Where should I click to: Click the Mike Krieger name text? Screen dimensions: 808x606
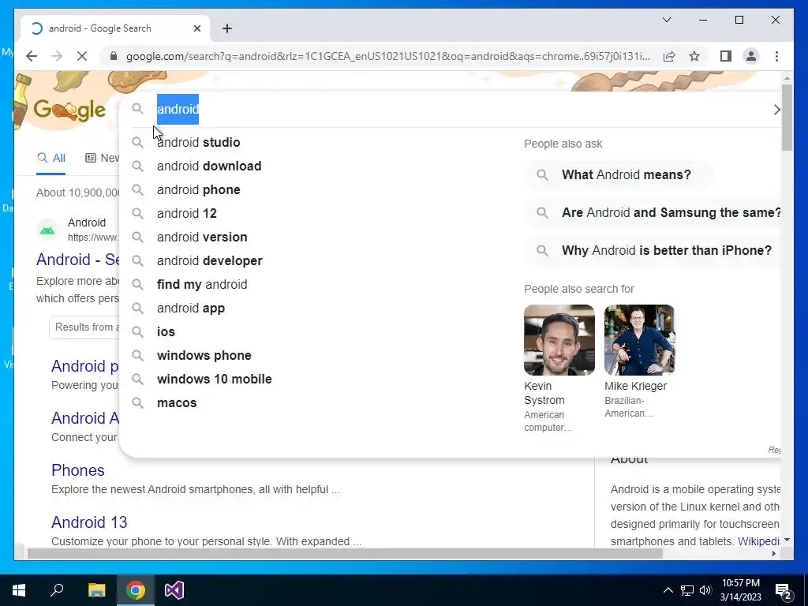click(635, 386)
